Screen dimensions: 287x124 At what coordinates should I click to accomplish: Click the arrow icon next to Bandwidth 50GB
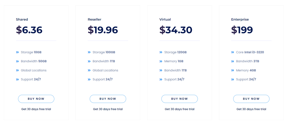17,61
